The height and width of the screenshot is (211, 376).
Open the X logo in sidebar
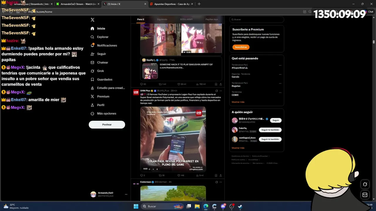93,20
